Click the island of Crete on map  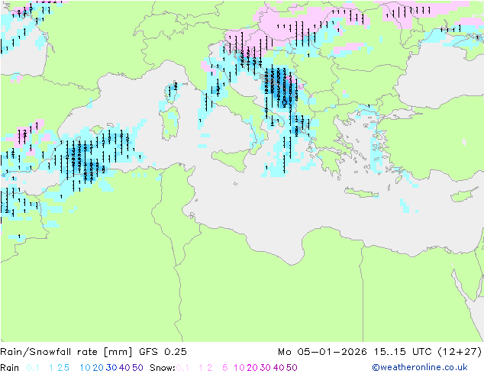click(x=361, y=192)
